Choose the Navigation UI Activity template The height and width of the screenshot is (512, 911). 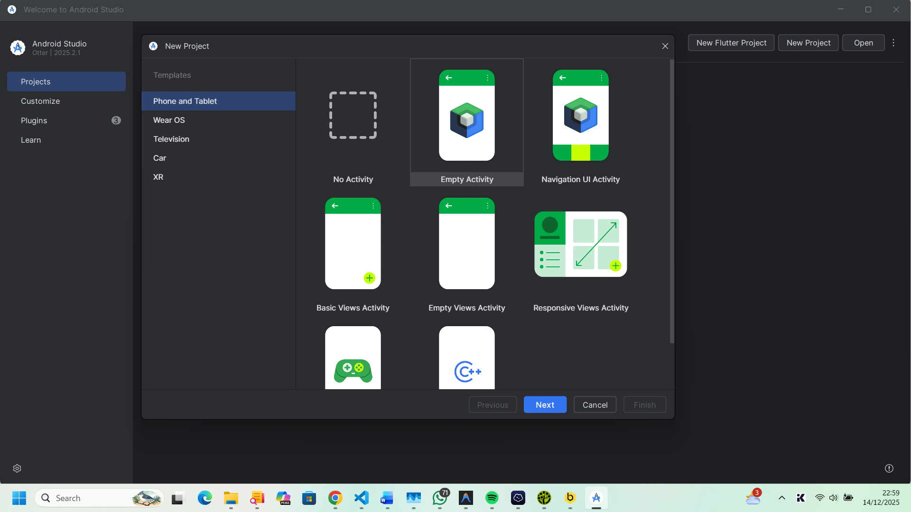coord(580,115)
